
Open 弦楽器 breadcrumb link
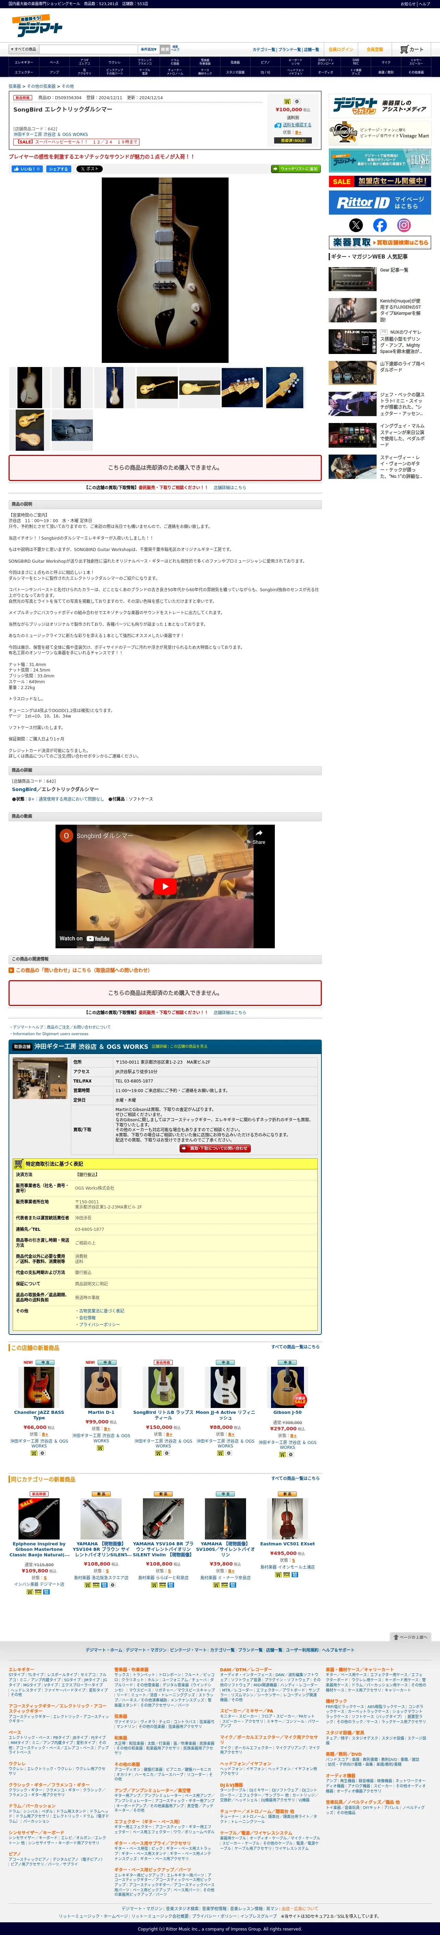(x=15, y=87)
